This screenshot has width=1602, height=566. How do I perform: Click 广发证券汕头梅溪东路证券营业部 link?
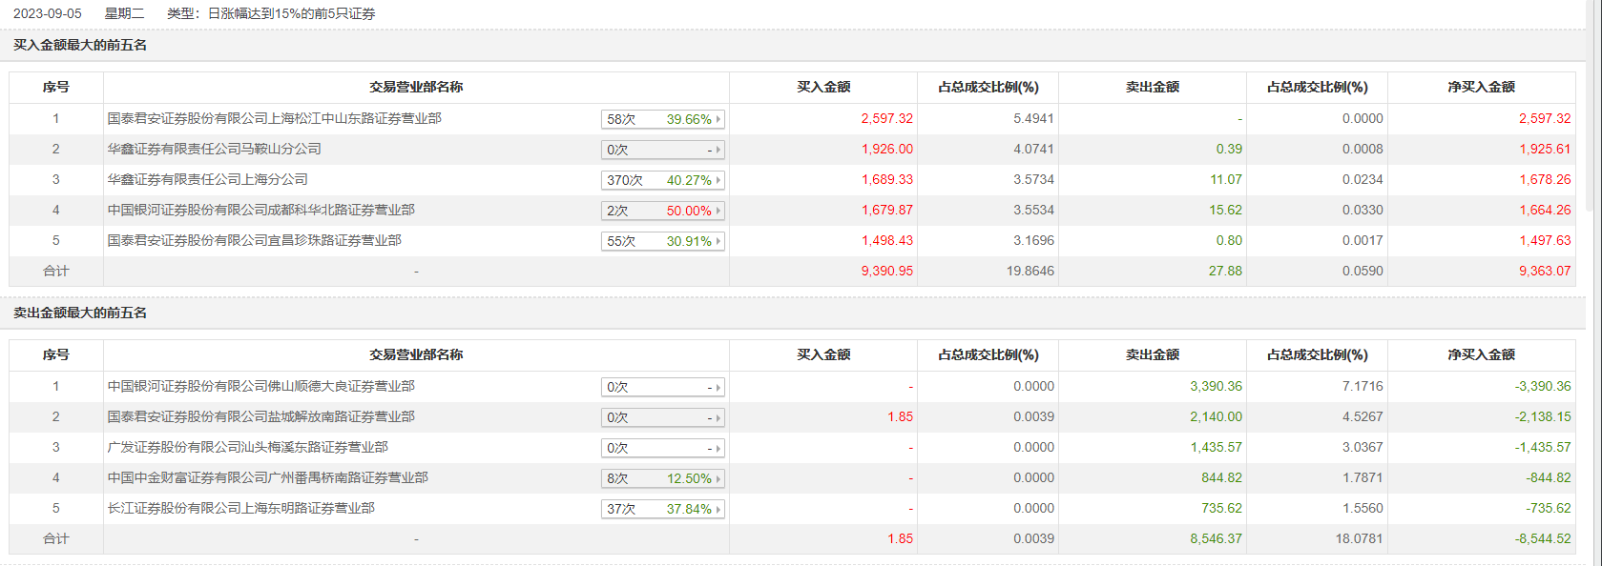[247, 448]
